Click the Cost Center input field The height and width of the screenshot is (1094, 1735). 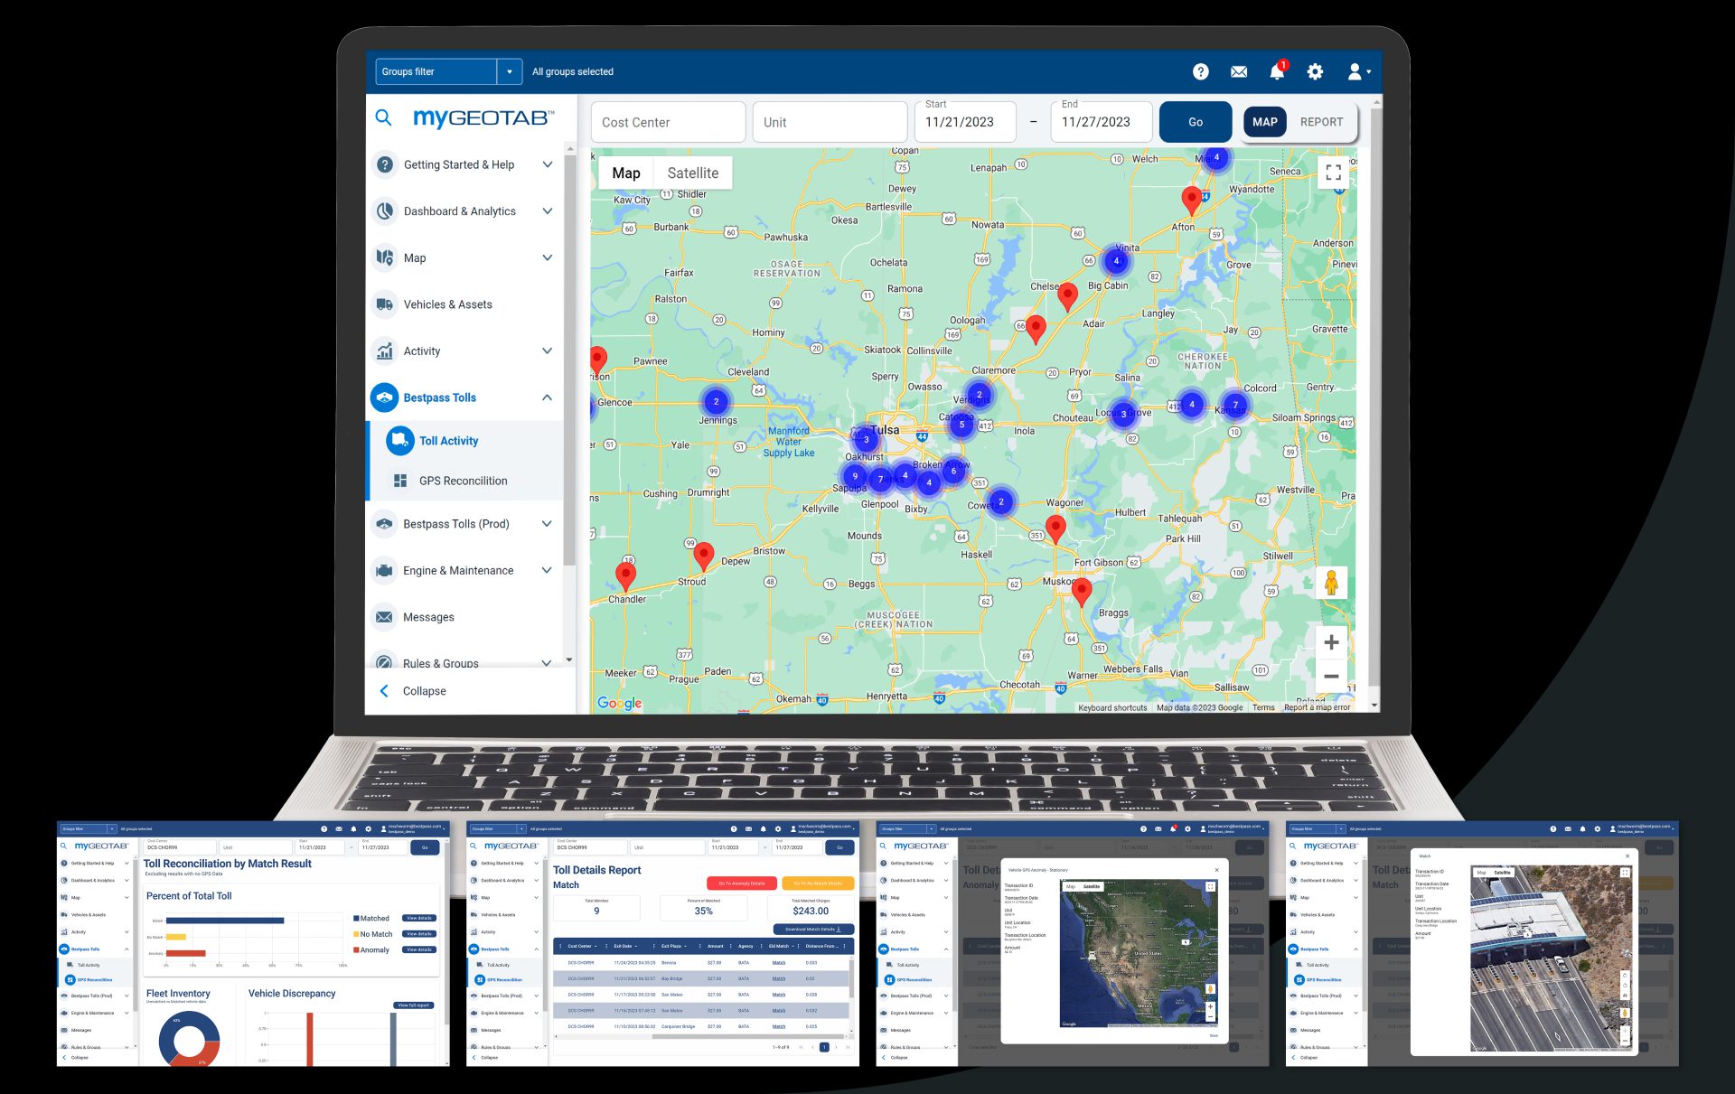667,122
